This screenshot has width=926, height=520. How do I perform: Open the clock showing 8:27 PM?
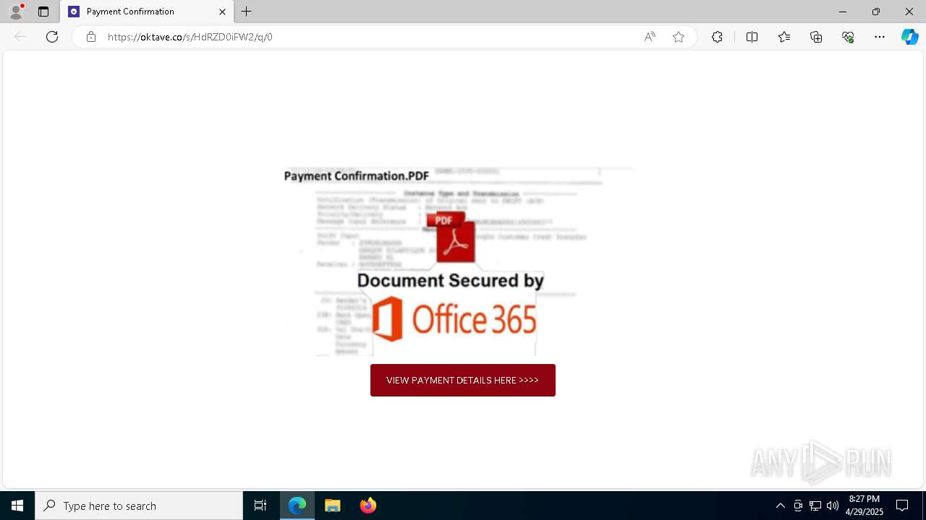865,506
